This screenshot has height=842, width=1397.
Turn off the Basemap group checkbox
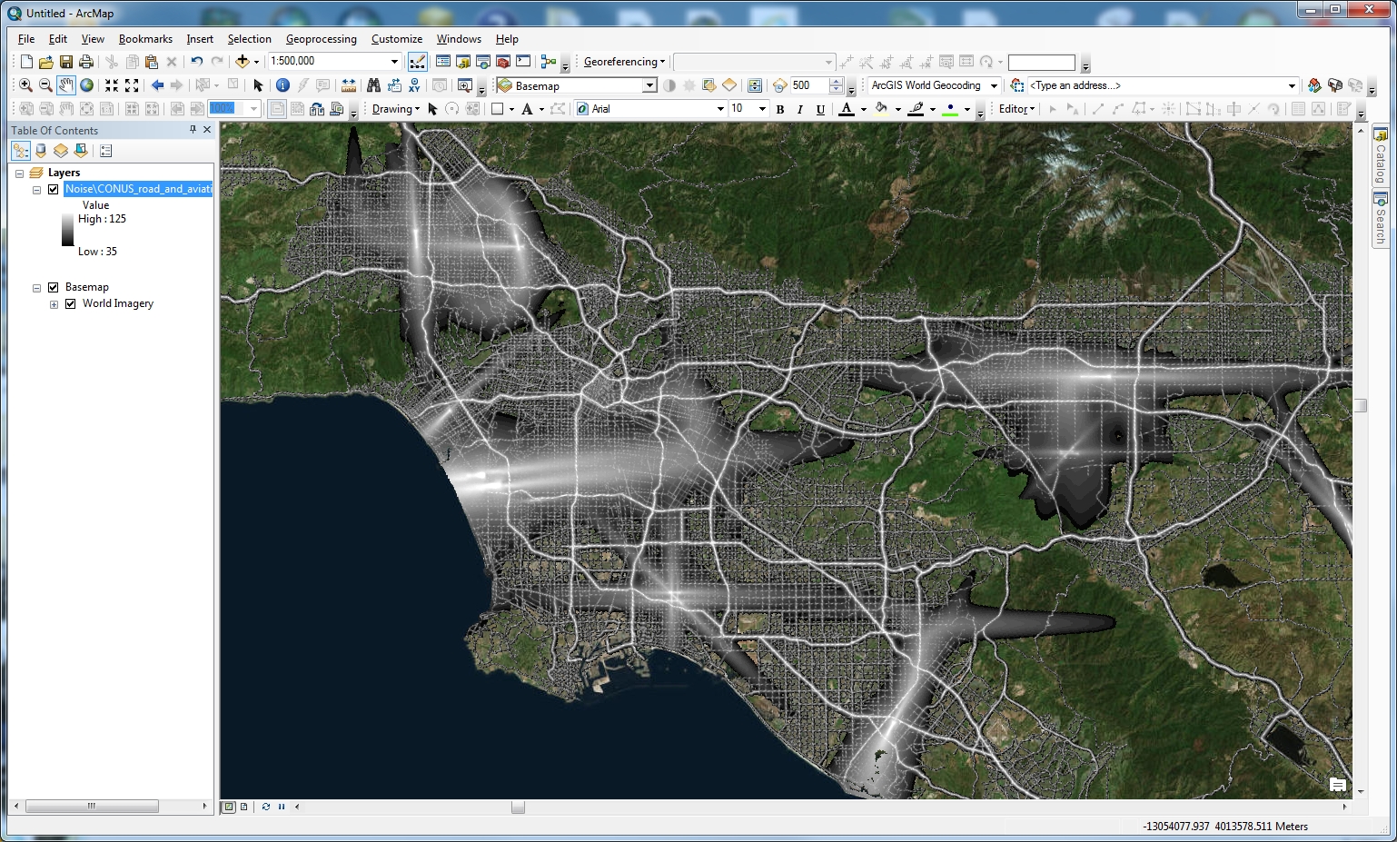point(54,287)
